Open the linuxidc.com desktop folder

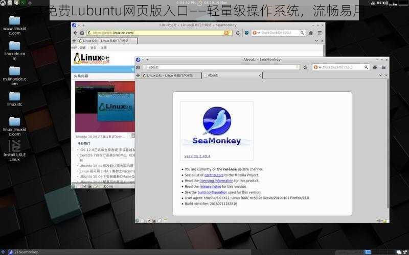15,50
